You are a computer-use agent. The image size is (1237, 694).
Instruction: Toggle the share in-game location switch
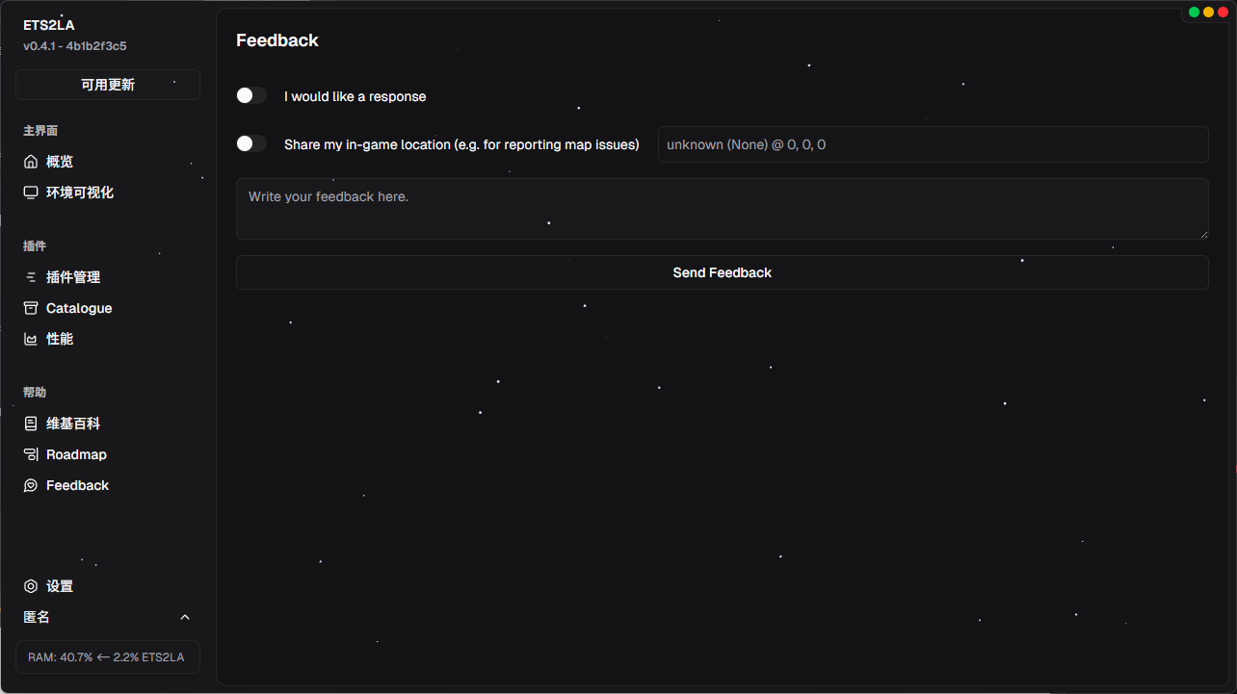(251, 143)
